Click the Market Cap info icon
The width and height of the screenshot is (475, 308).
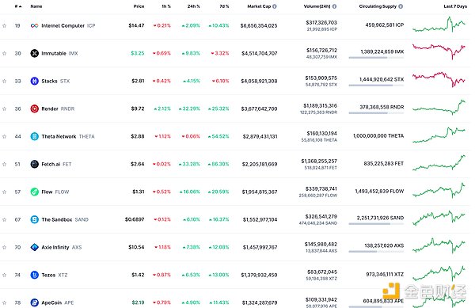click(275, 6)
